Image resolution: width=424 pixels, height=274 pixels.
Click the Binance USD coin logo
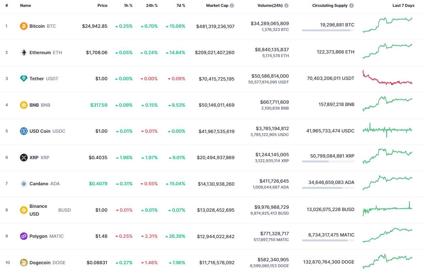point(23,210)
